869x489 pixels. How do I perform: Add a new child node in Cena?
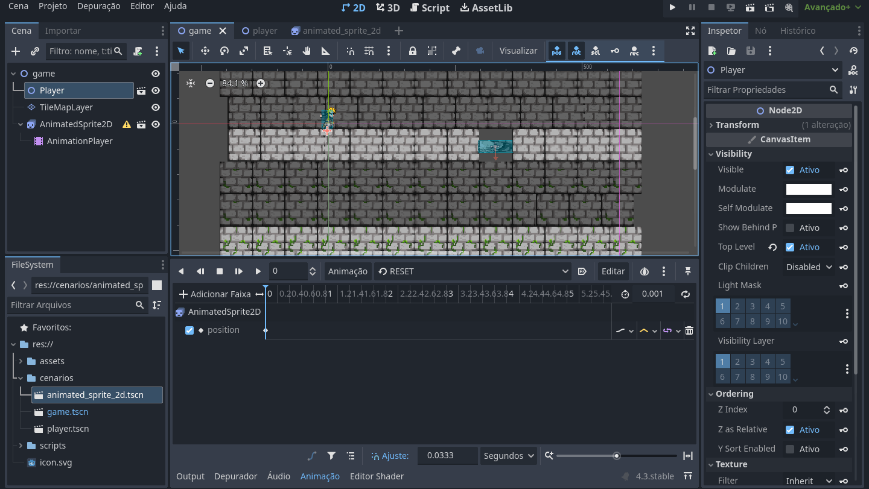16,51
